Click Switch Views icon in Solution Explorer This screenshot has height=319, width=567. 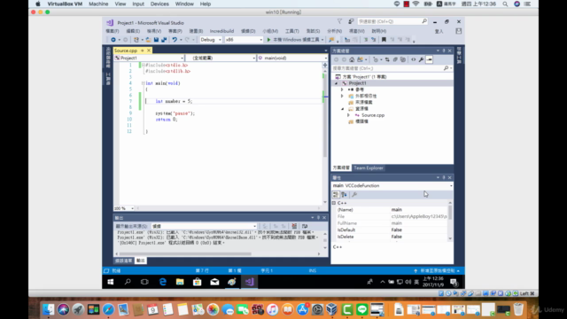[x=360, y=59]
